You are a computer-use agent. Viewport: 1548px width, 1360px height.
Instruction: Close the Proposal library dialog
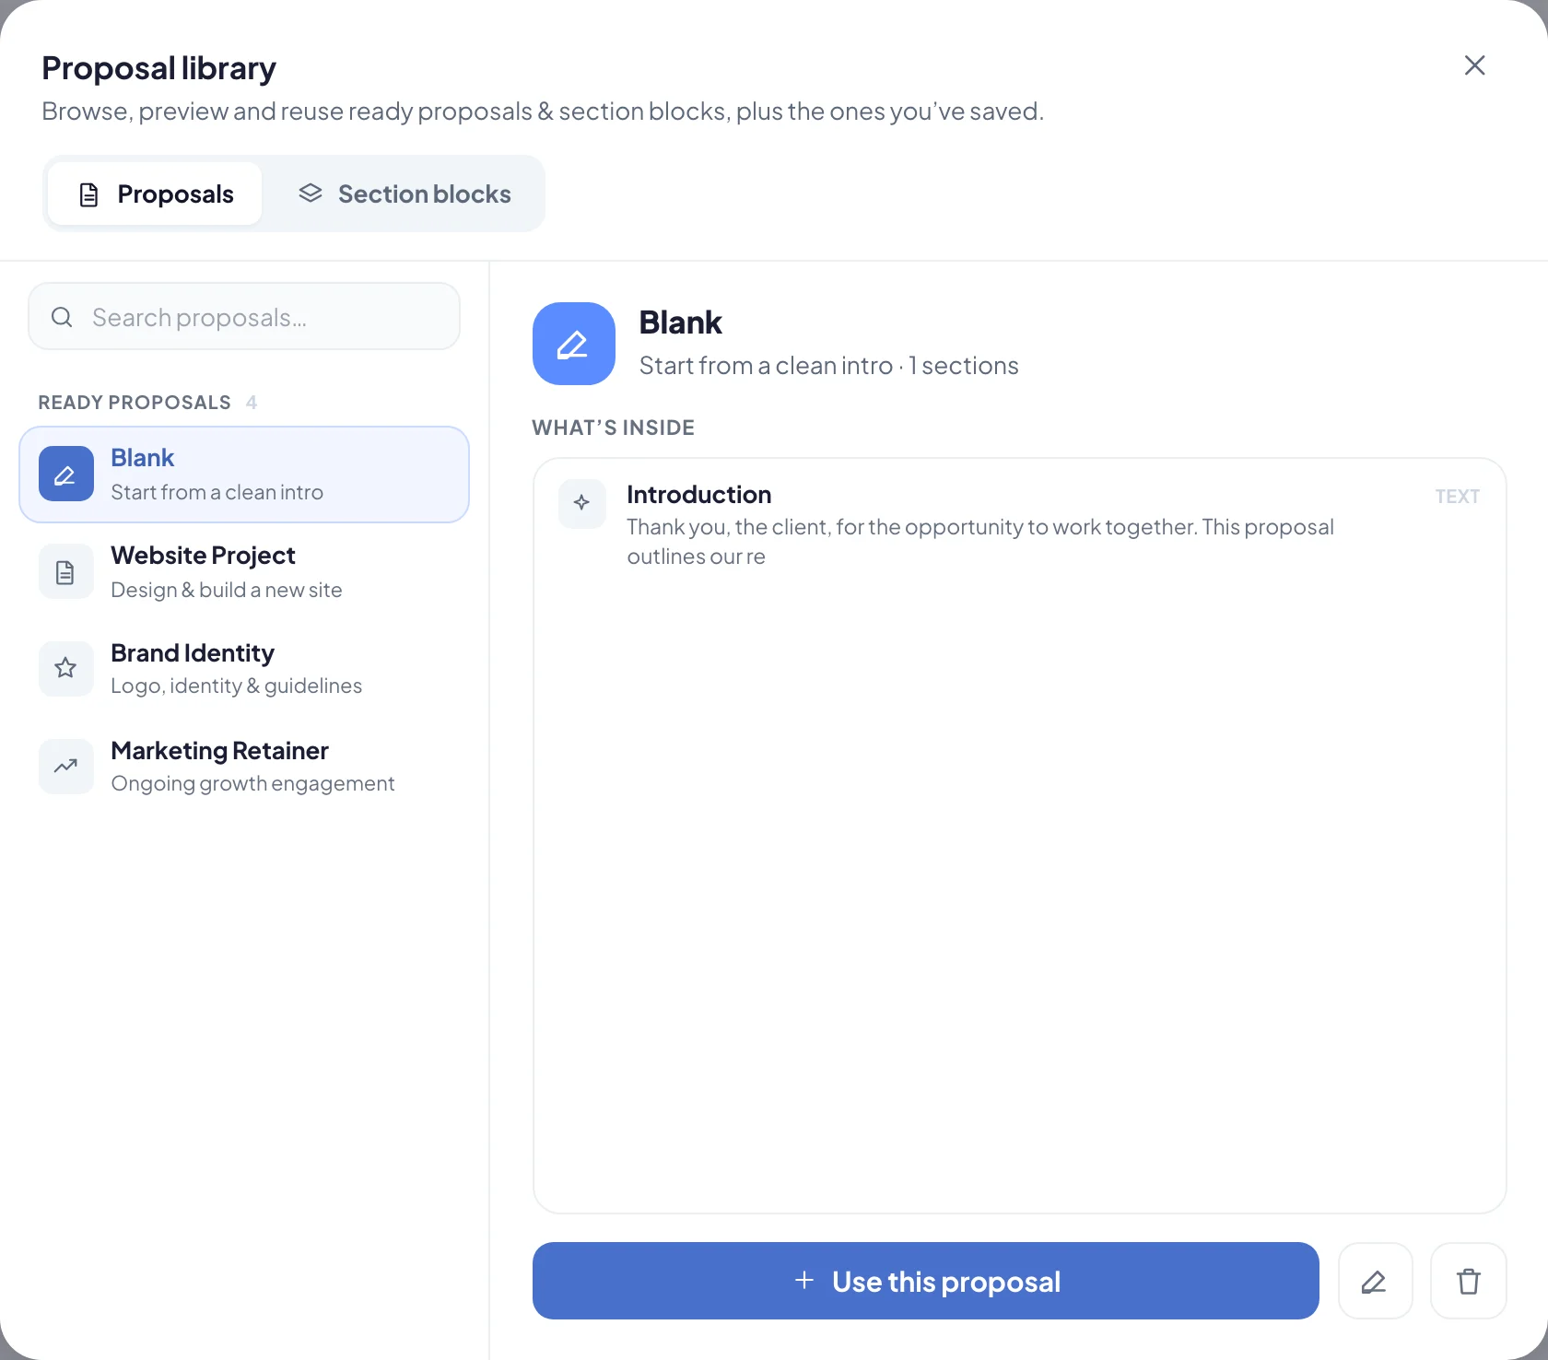(1474, 65)
